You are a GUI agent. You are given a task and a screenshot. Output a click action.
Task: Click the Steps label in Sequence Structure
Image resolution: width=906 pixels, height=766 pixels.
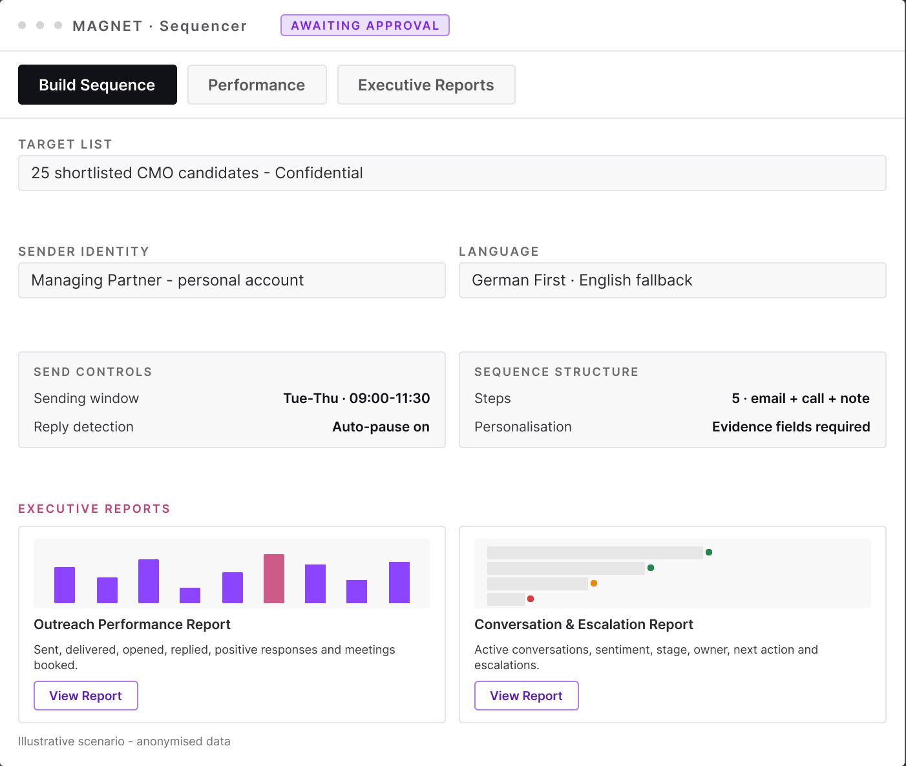(x=492, y=399)
